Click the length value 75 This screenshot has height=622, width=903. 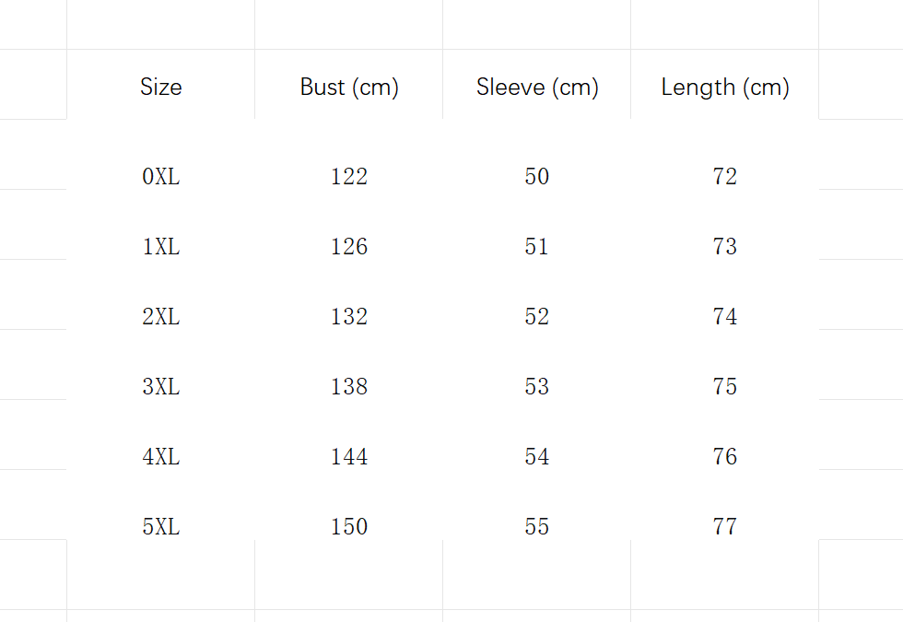[x=725, y=386]
